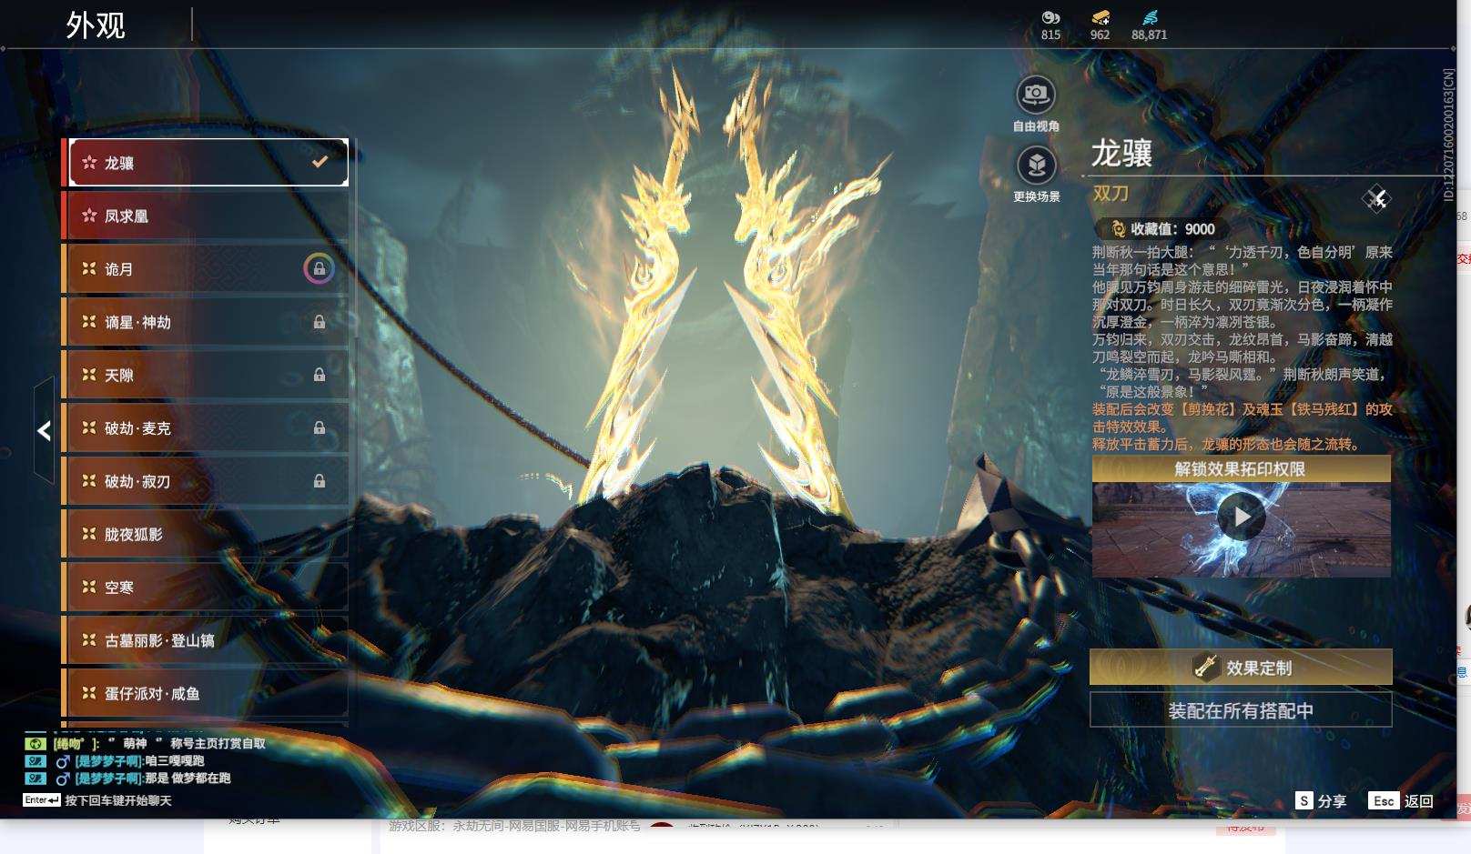Click the free camera view icon
Image resolution: width=1471 pixels, height=854 pixels.
click(x=1035, y=95)
